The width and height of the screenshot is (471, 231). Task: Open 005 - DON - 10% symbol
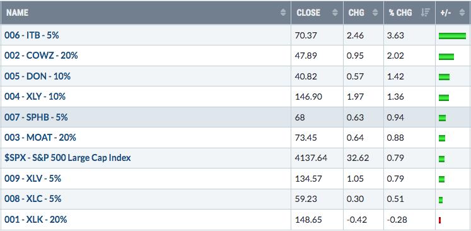pyautogui.click(x=38, y=76)
